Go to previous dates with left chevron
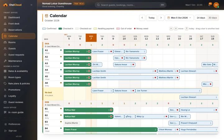The height and width of the screenshot is (140, 224). (142, 18)
